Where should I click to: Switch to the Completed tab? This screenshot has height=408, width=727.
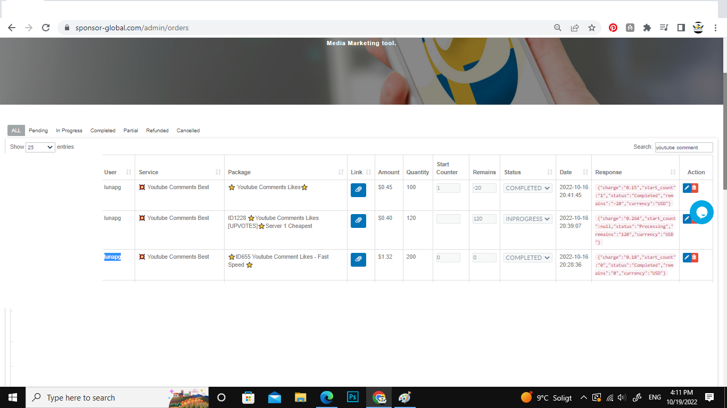103,131
